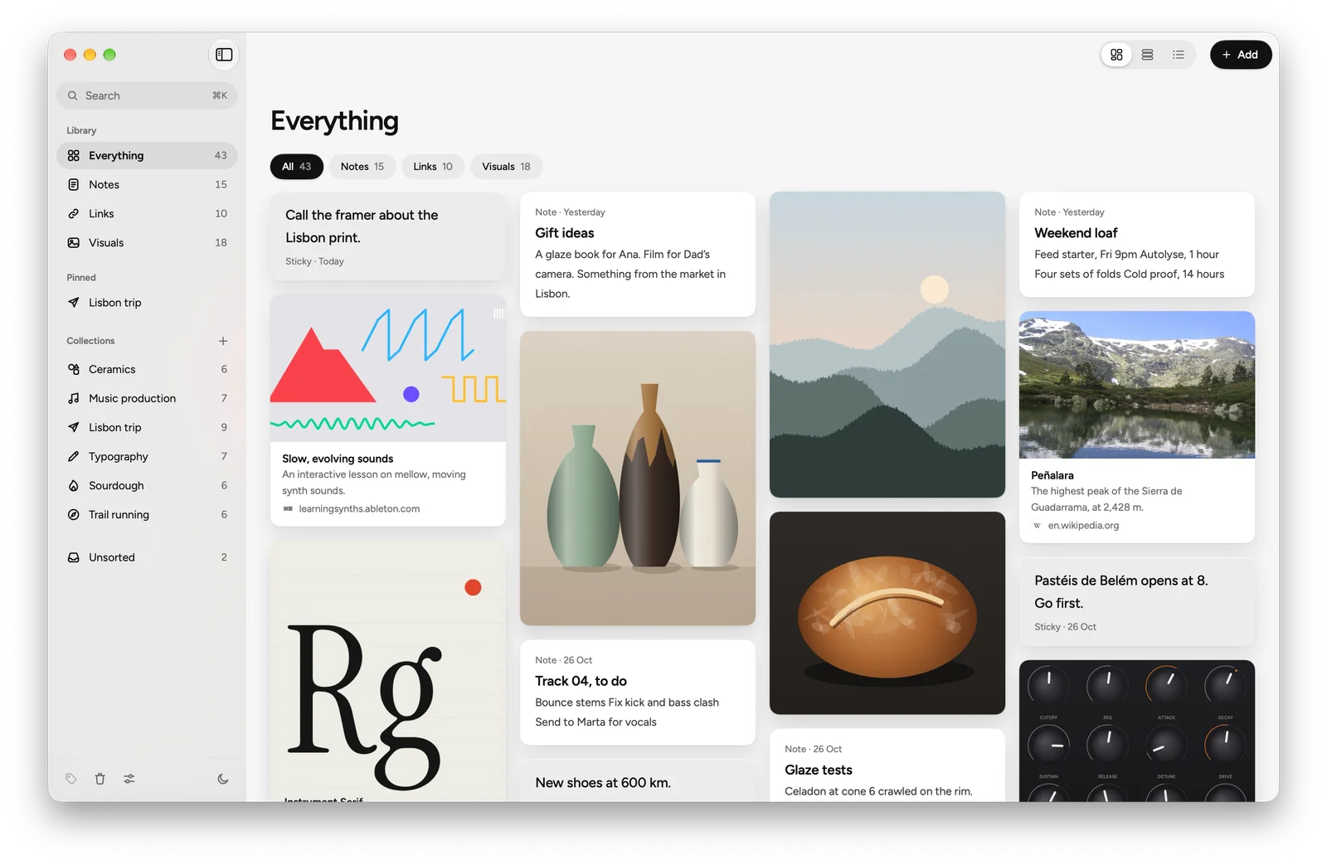Open the Gift ideas note
The image size is (1327, 865).
(x=637, y=254)
